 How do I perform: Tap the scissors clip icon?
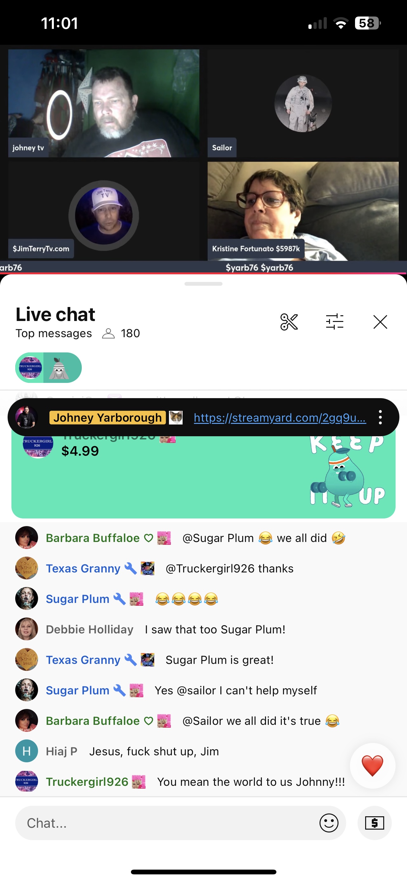tap(289, 322)
